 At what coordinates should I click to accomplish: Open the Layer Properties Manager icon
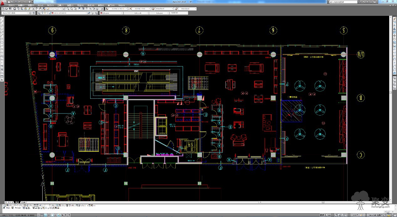pos(39,13)
